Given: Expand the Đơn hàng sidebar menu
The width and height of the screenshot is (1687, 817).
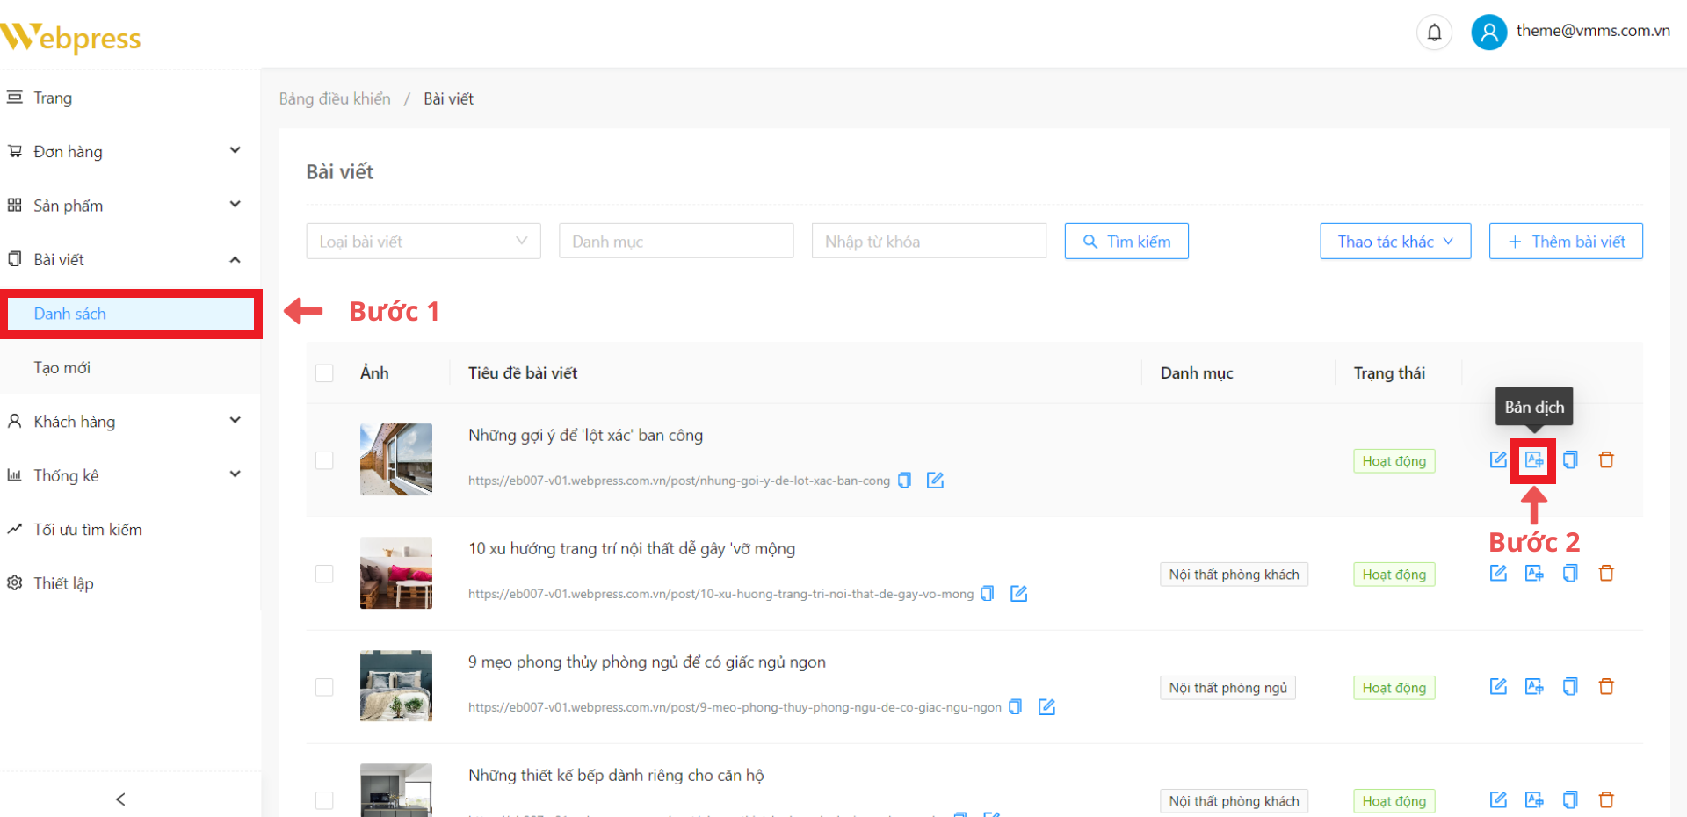Looking at the screenshot, I should [x=123, y=152].
